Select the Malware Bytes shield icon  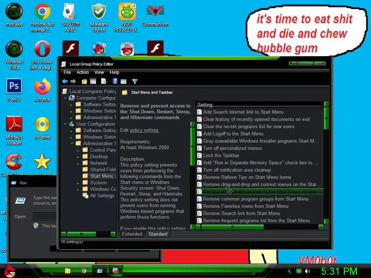(99, 18)
